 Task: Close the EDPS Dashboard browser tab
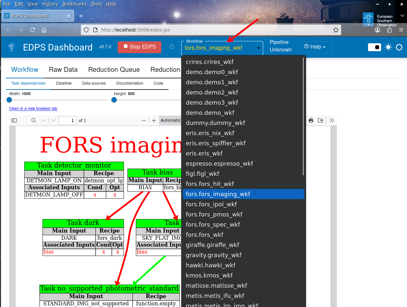tap(69, 16)
